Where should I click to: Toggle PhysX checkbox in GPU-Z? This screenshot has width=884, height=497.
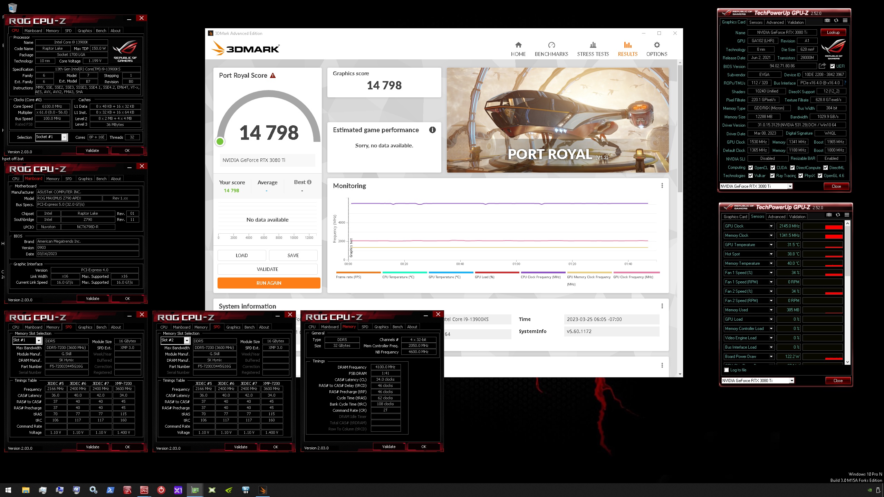tap(800, 176)
